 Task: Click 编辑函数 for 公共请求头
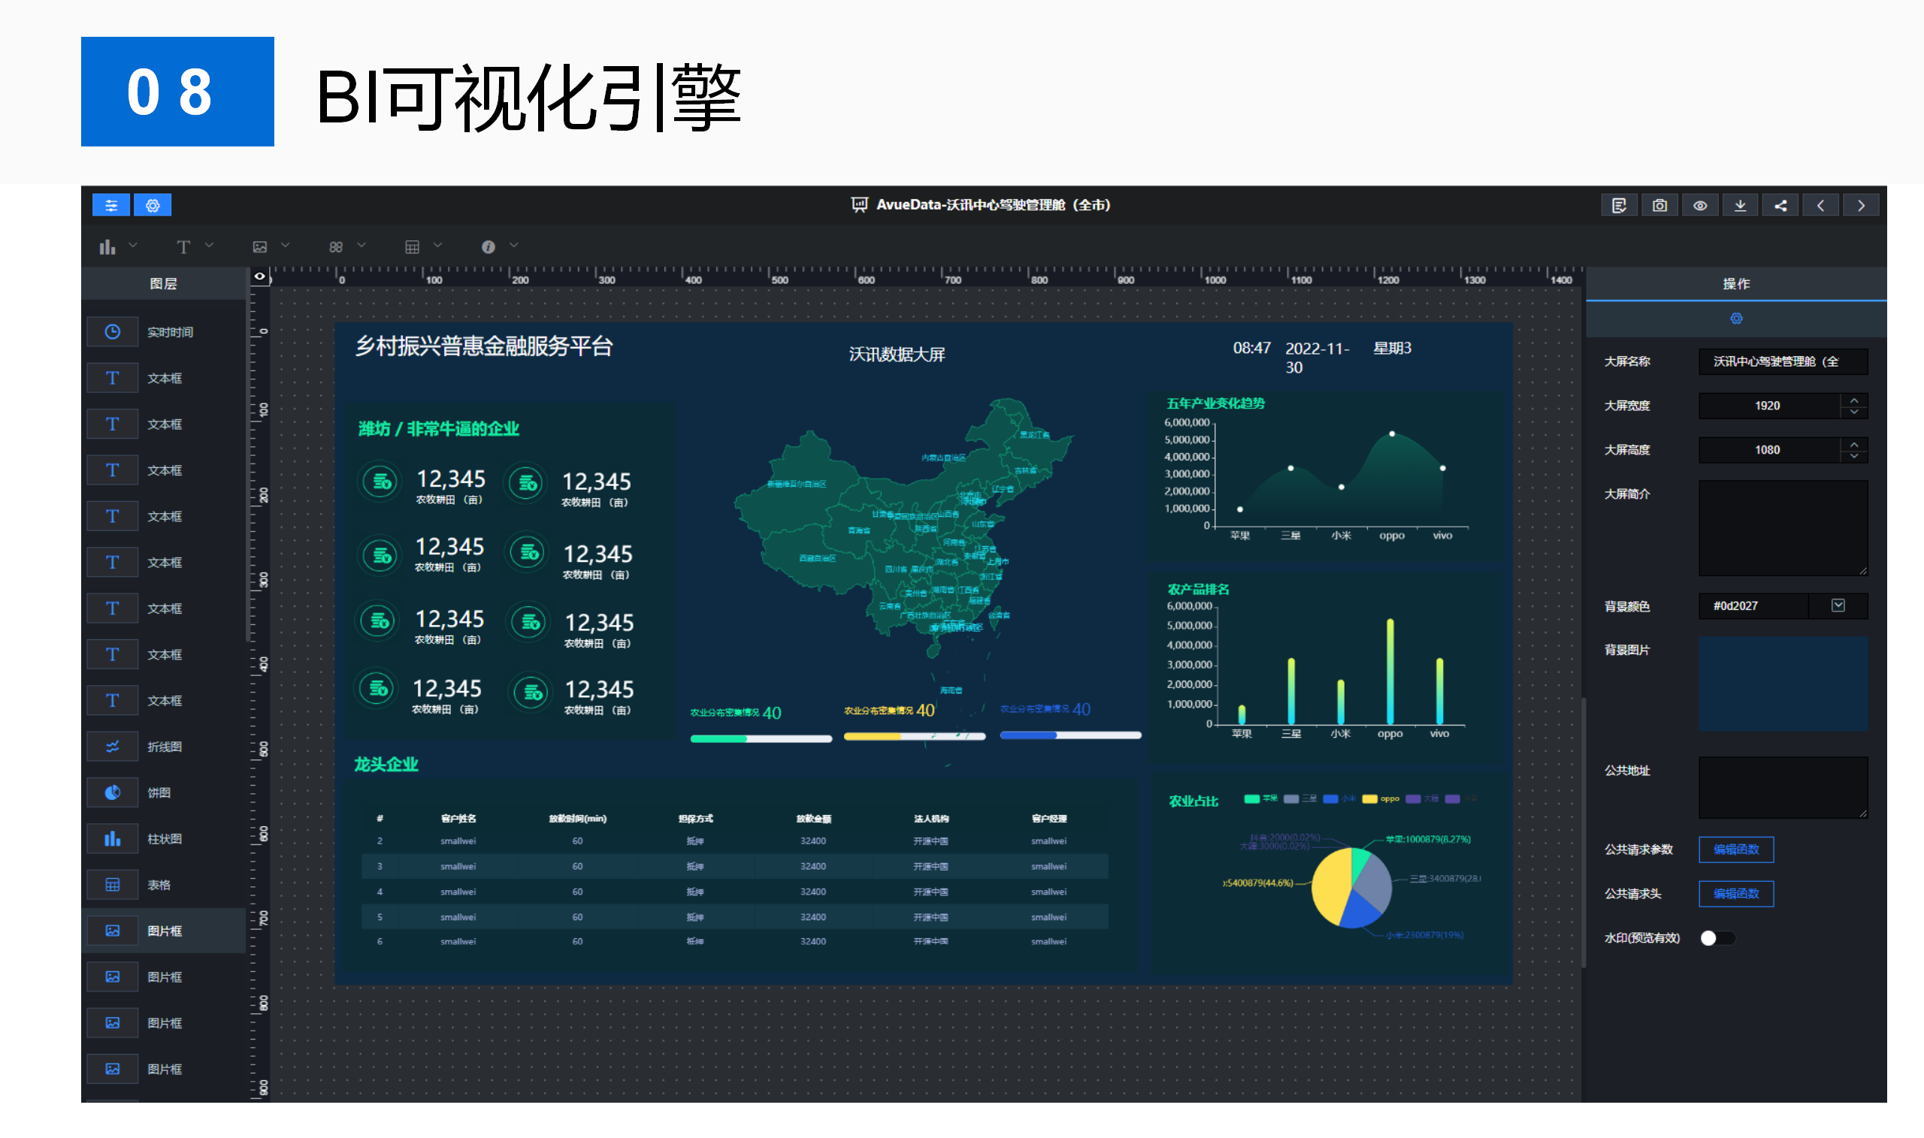pos(1736,894)
